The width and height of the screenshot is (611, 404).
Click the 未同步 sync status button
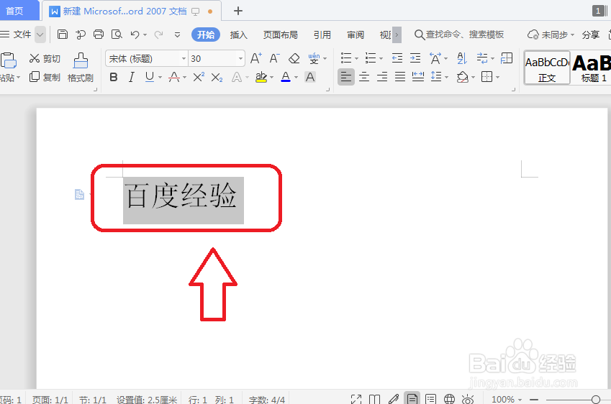point(551,35)
